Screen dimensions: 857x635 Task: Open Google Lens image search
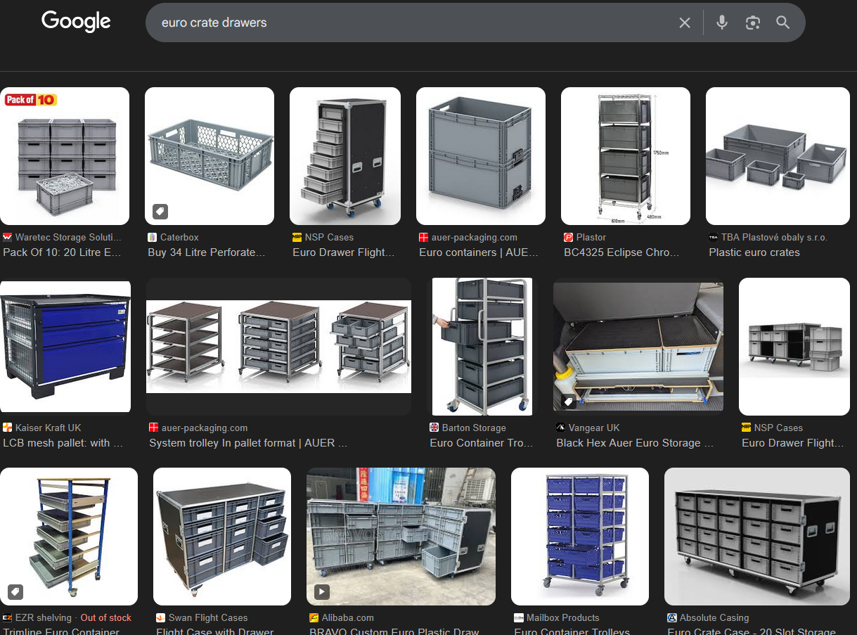click(752, 23)
